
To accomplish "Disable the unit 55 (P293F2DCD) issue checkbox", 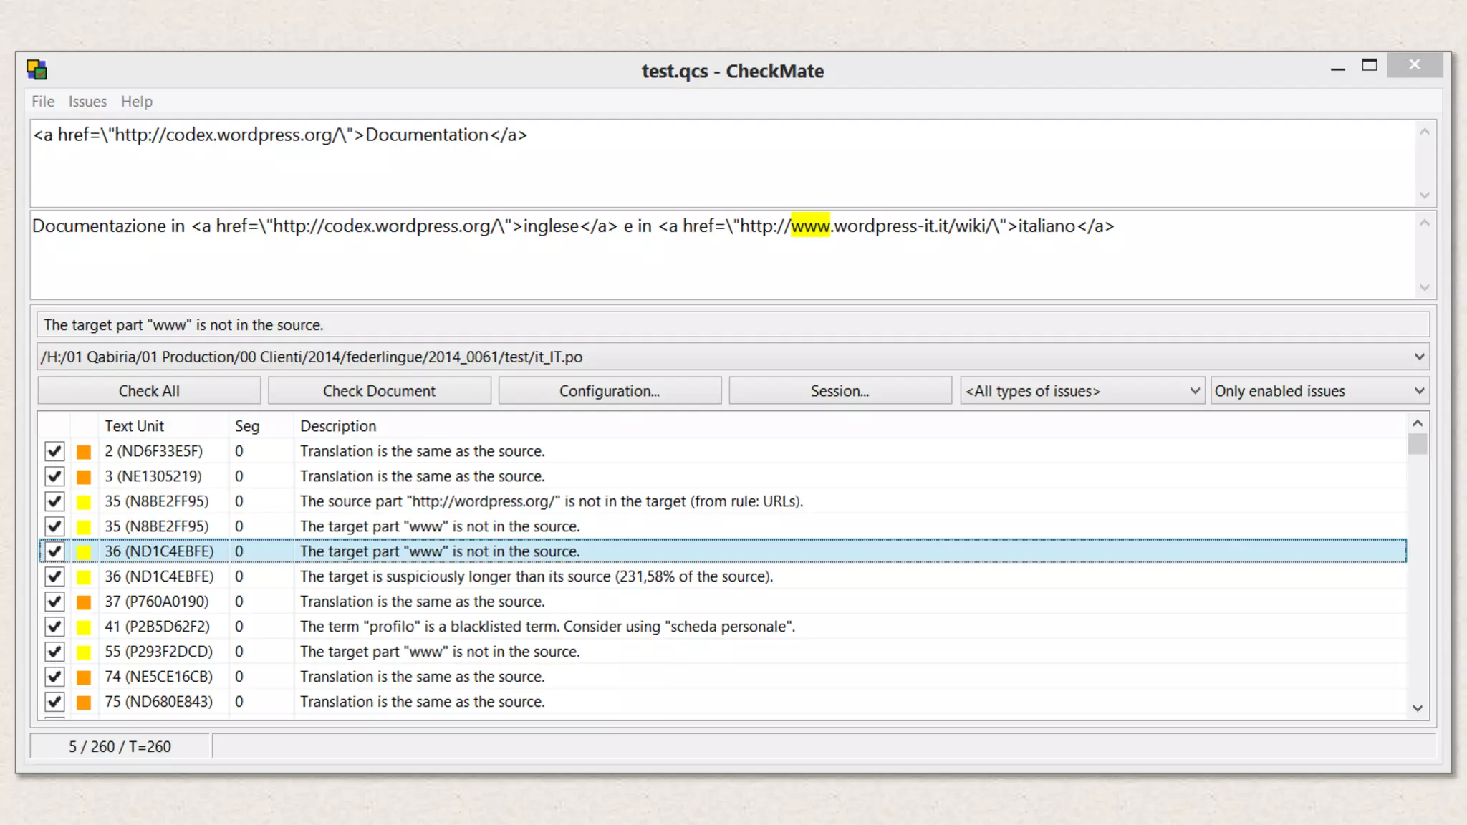I will 54,652.
